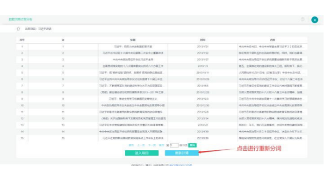The height and width of the screenshot is (181, 324).
Task: Go to the first page via 首页
Action: tap(131, 145)
